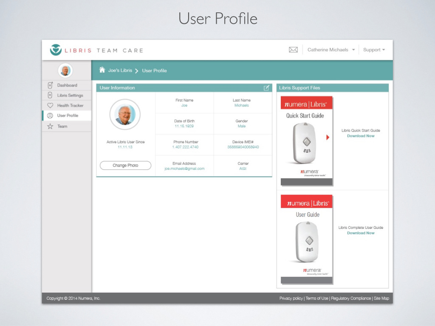Click User Profile breadcrumb
The height and width of the screenshot is (326, 435).
(155, 71)
